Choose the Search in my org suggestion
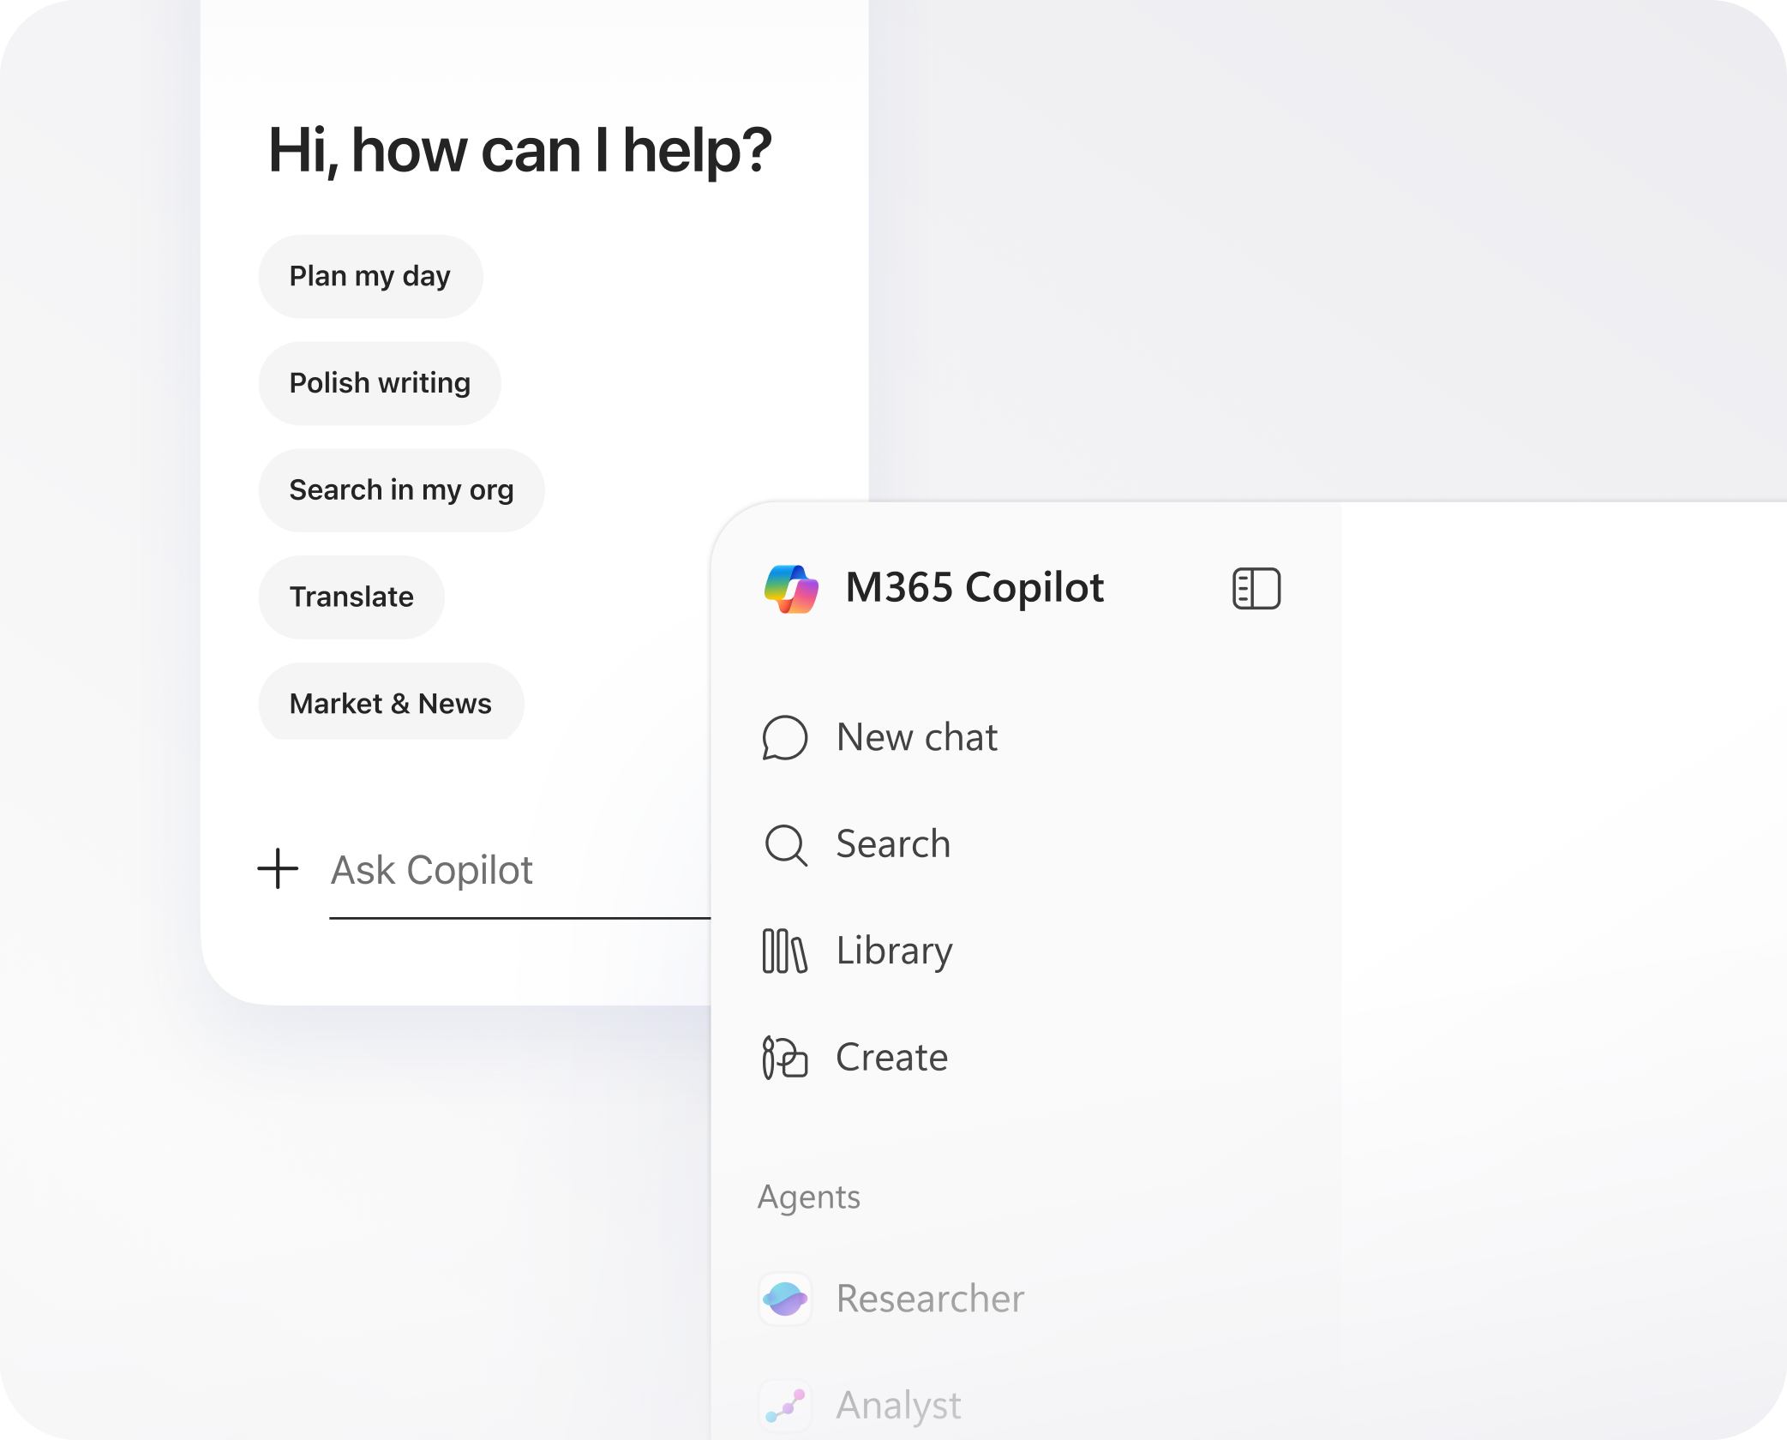 401,490
